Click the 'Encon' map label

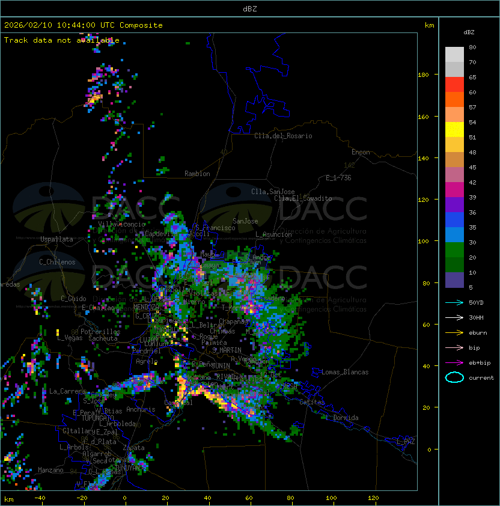coord(361,152)
